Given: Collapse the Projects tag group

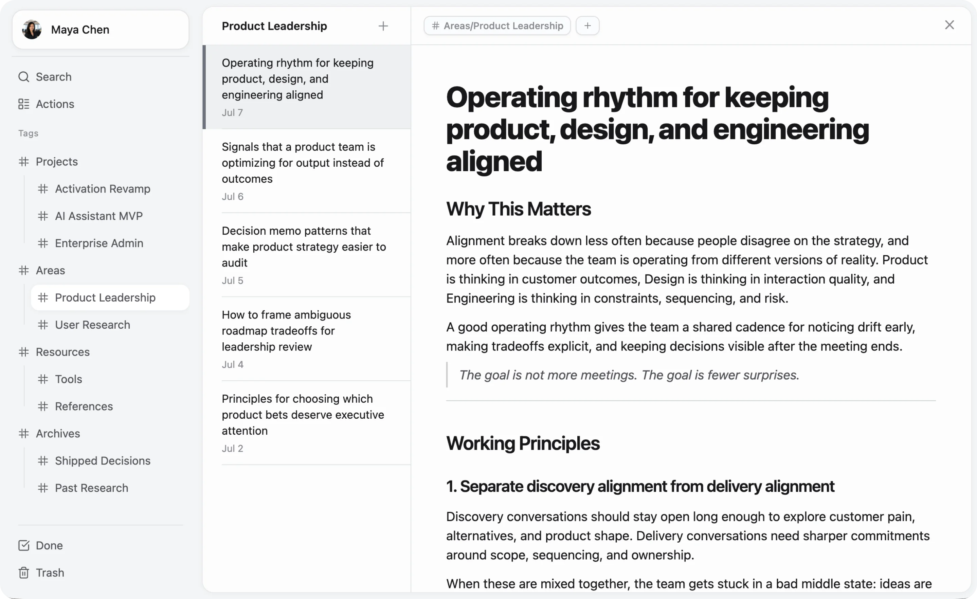Looking at the screenshot, I should pos(57,162).
